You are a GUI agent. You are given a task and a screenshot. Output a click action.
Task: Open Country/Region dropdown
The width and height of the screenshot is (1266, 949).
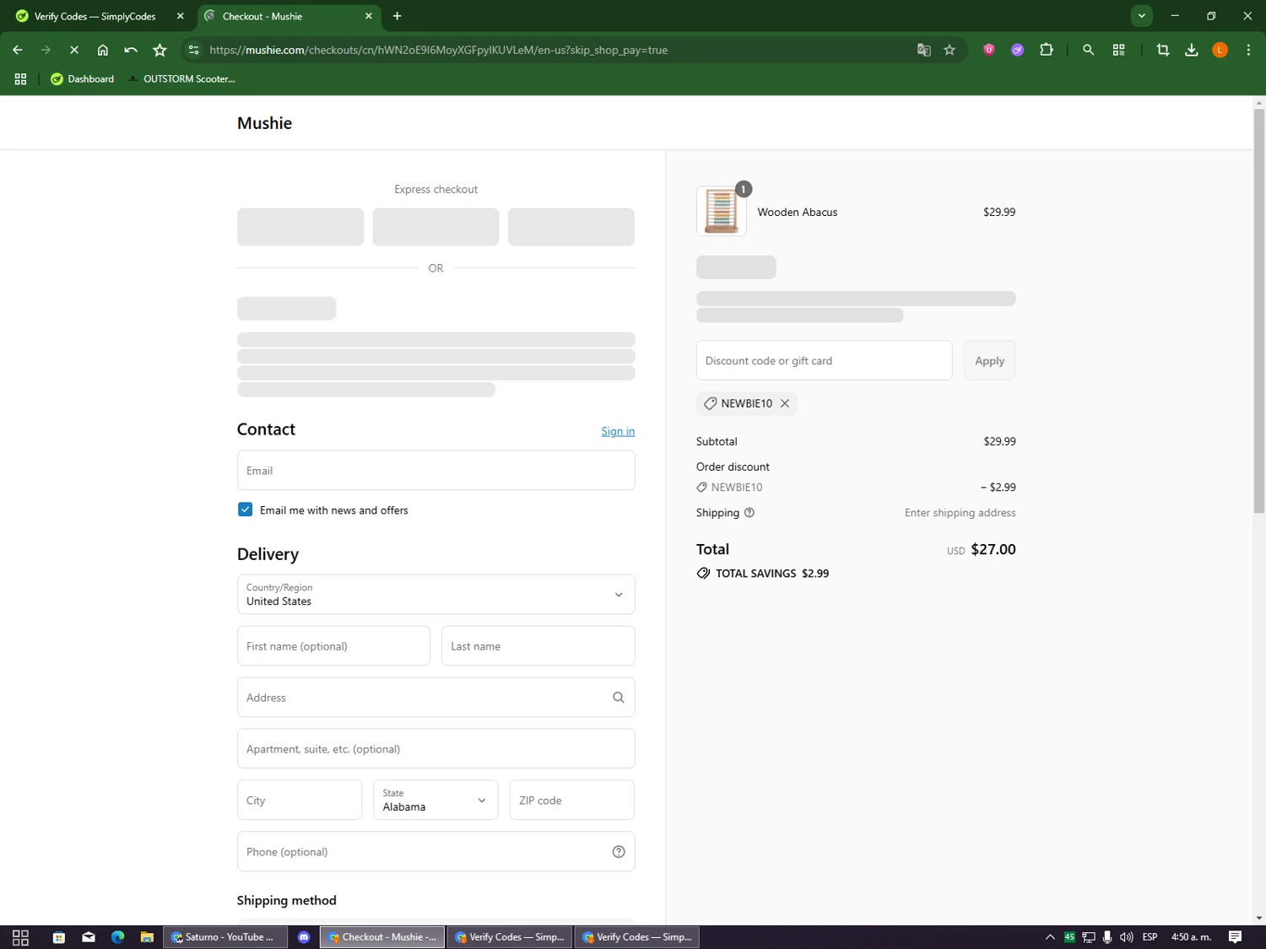pos(436,595)
